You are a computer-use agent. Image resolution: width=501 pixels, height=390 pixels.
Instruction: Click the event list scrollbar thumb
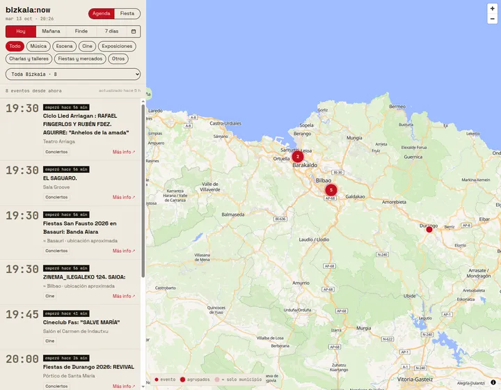pos(143,191)
